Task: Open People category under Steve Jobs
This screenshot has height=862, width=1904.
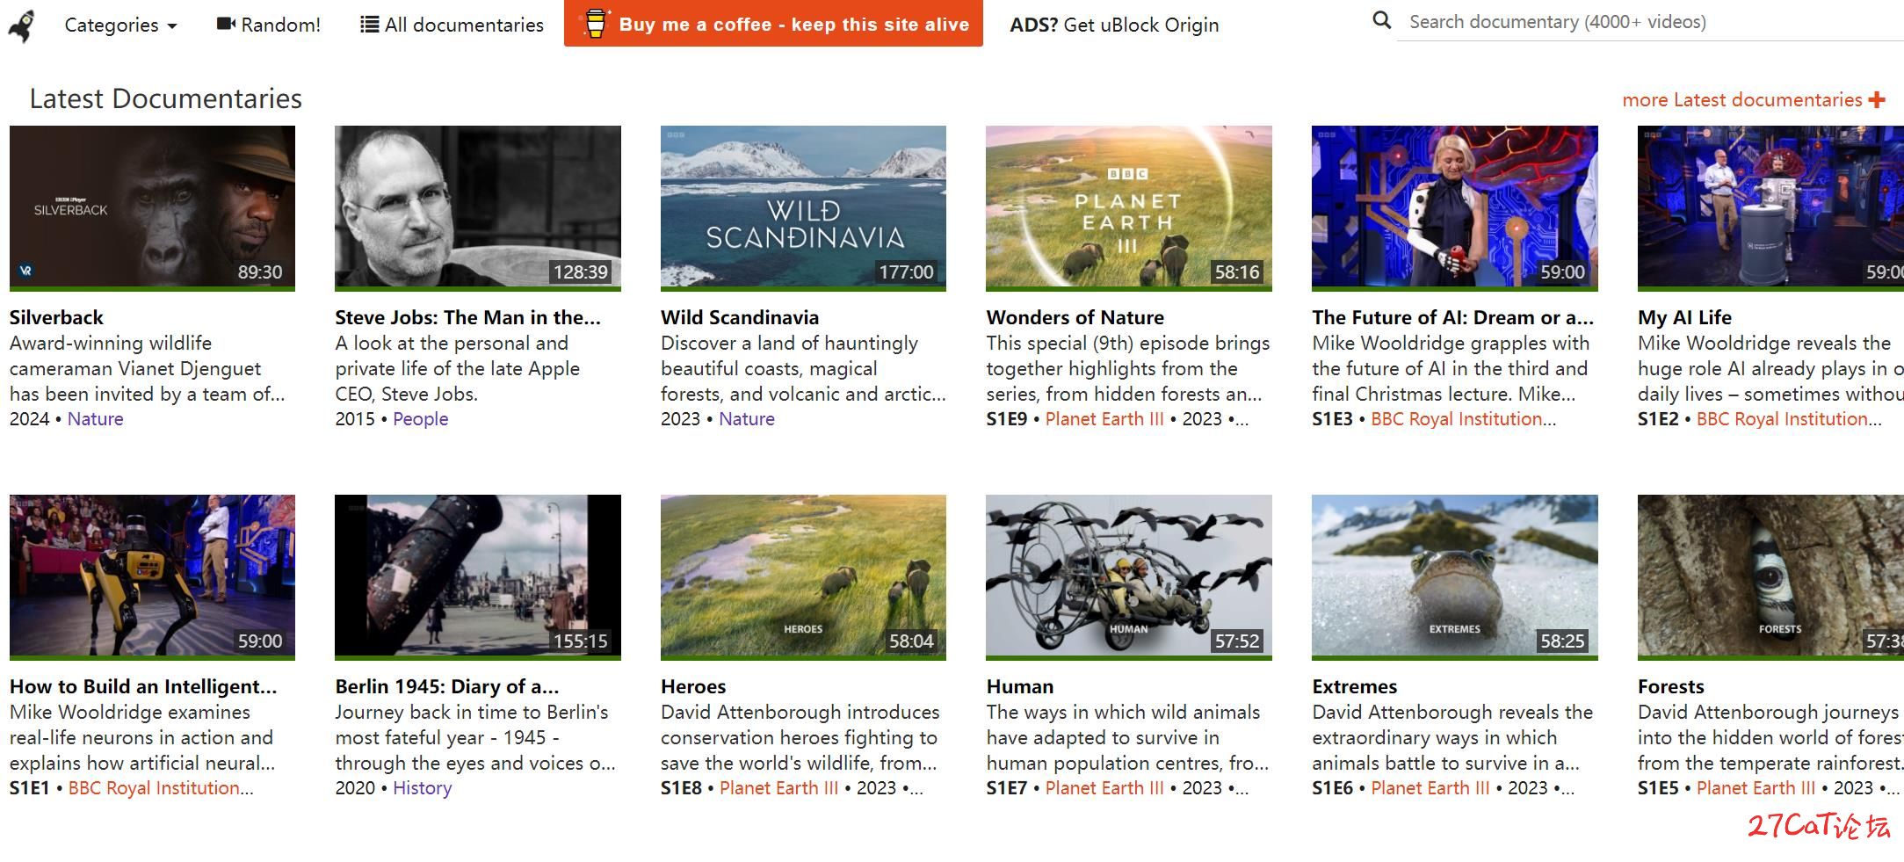Action: click(420, 419)
